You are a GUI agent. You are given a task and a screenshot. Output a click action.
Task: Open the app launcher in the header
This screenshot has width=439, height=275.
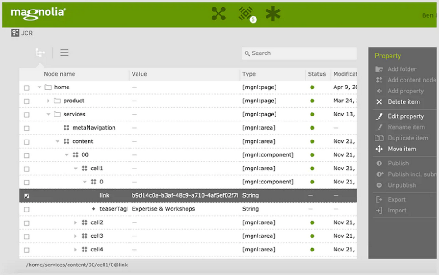coord(218,14)
